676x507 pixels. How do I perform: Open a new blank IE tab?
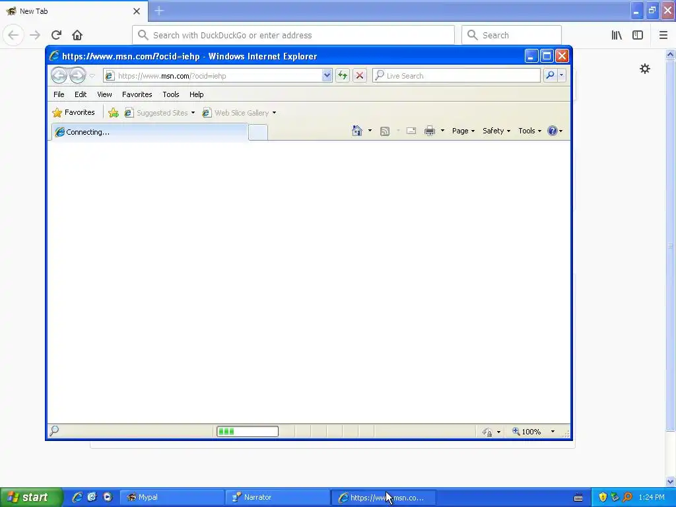click(x=258, y=132)
